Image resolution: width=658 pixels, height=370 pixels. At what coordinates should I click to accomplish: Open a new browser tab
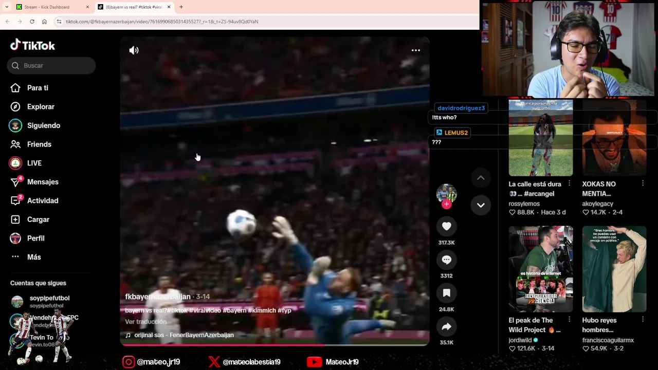181,7
